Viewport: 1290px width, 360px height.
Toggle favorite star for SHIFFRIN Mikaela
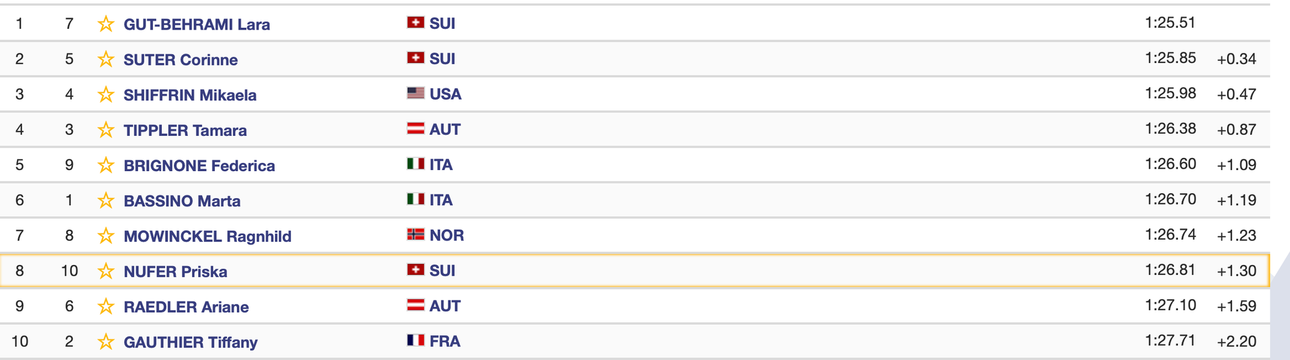[x=106, y=94]
